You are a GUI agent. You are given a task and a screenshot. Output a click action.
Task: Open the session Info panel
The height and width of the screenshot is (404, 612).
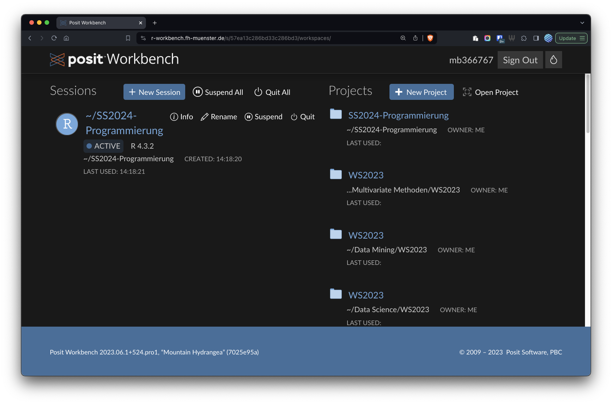tap(181, 117)
